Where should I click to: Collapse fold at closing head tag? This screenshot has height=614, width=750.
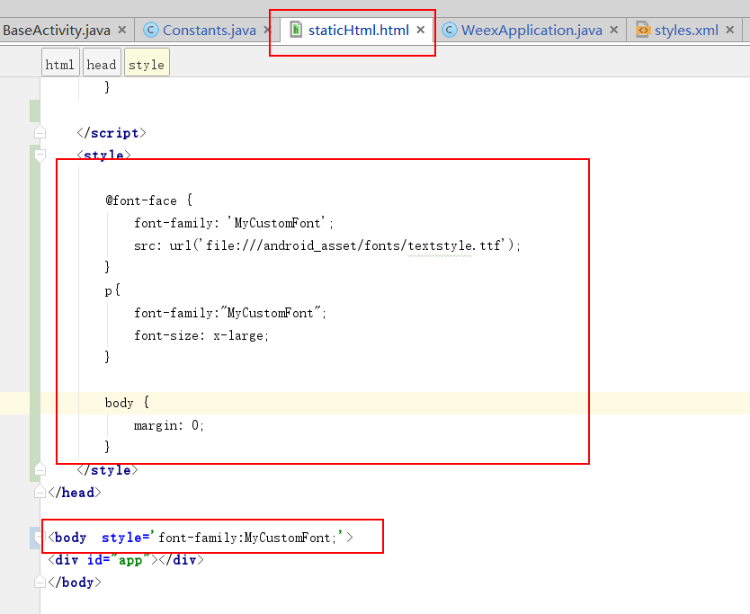tap(40, 492)
